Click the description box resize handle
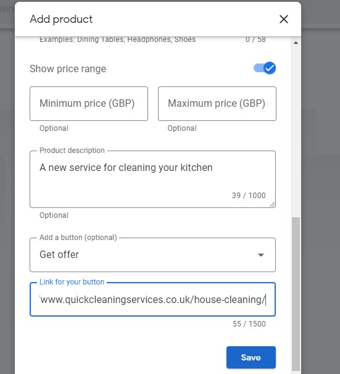 pos(272,204)
